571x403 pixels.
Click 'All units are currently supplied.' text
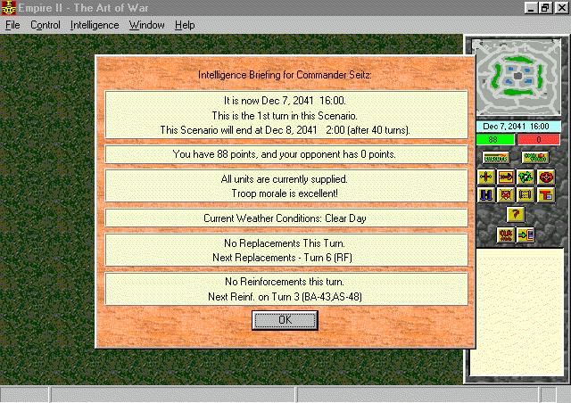pos(285,179)
